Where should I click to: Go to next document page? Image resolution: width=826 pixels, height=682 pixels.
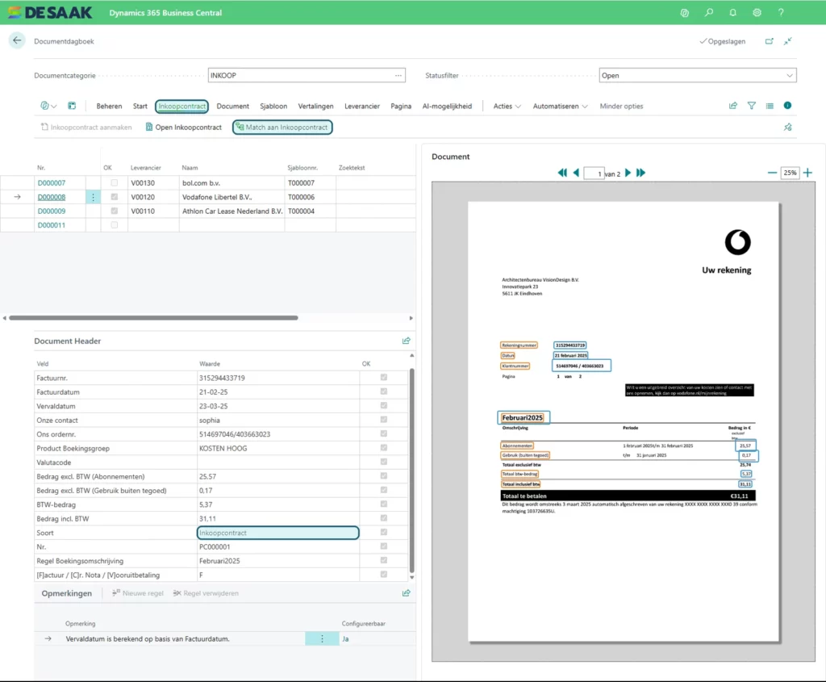(628, 173)
